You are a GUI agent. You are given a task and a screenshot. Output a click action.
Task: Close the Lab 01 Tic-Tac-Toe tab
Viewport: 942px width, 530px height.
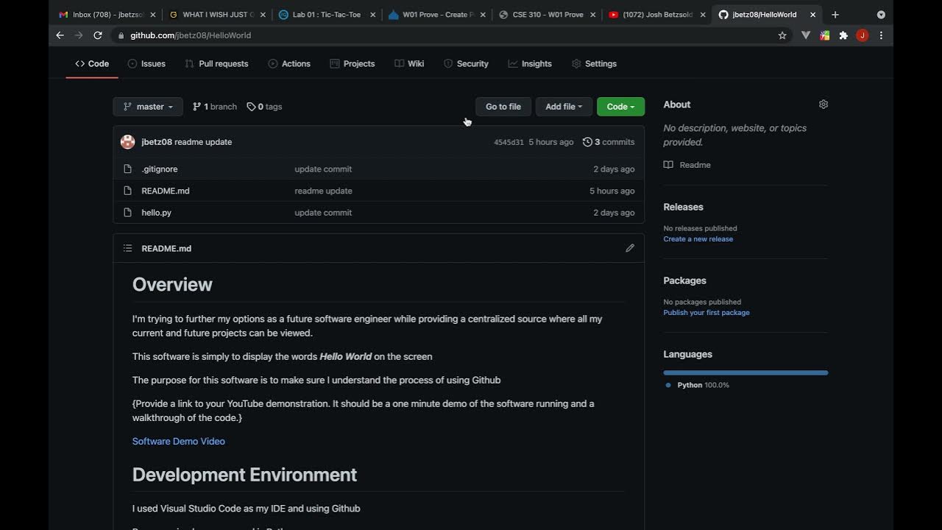(x=373, y=15)
